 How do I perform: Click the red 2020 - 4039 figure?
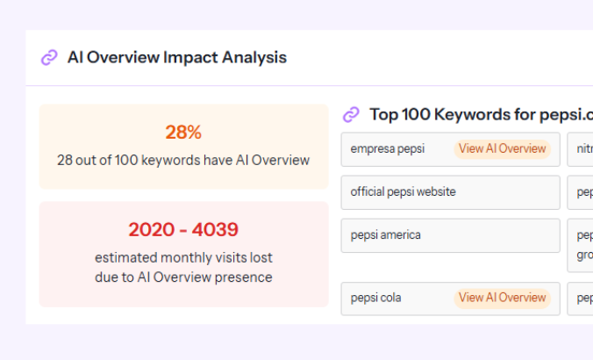[183, 230]
